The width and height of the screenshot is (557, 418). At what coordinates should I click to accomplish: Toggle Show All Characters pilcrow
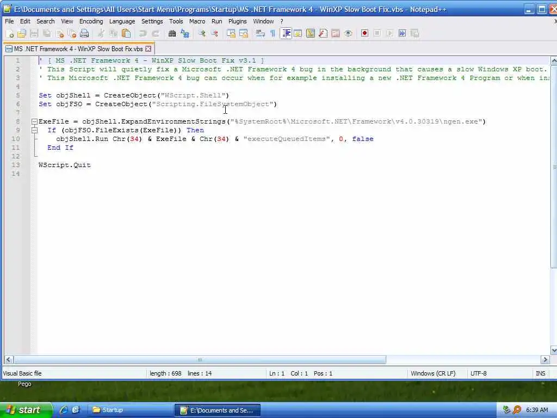point(273,33)
